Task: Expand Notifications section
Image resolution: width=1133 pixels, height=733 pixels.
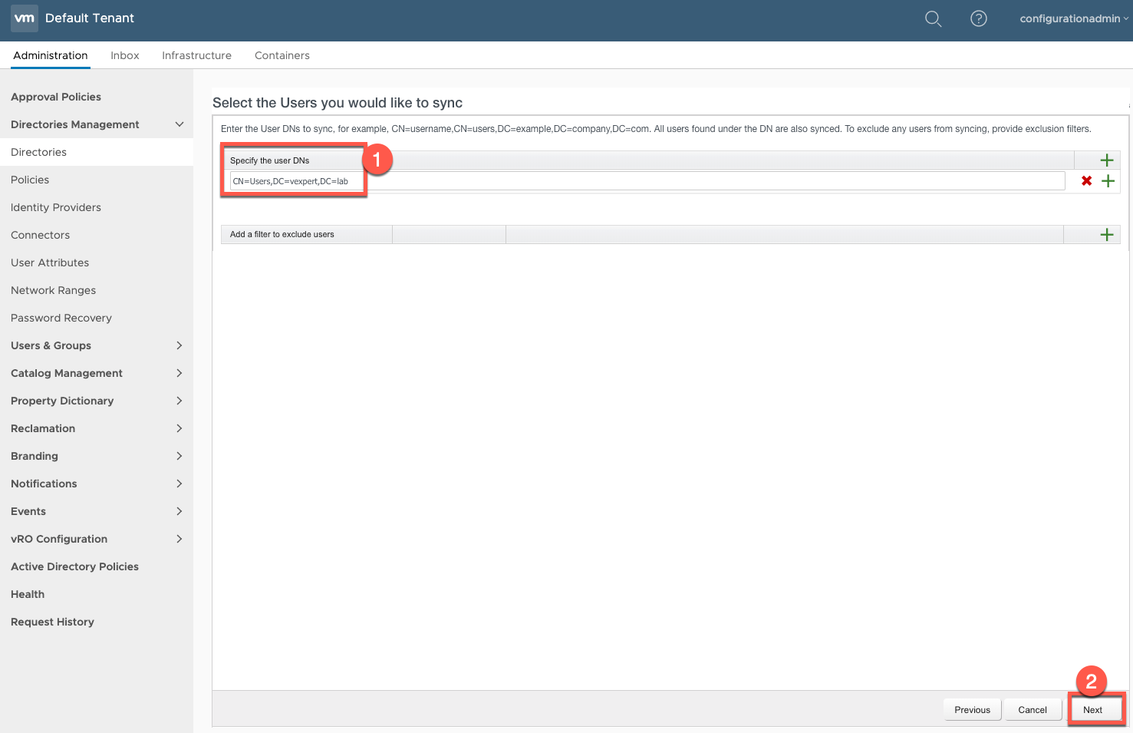Action: 180,484
